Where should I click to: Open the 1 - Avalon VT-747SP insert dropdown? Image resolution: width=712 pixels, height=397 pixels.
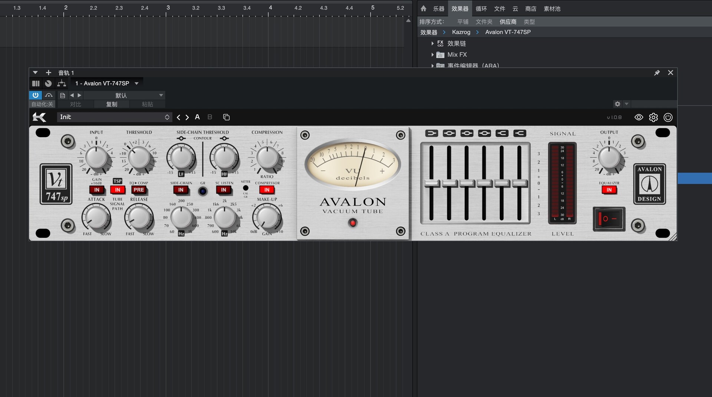(107, 84)
